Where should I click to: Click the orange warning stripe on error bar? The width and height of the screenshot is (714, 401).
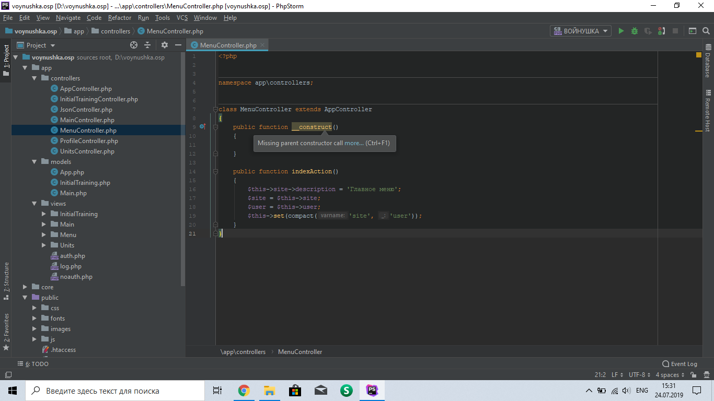click(x=698, y=131)
